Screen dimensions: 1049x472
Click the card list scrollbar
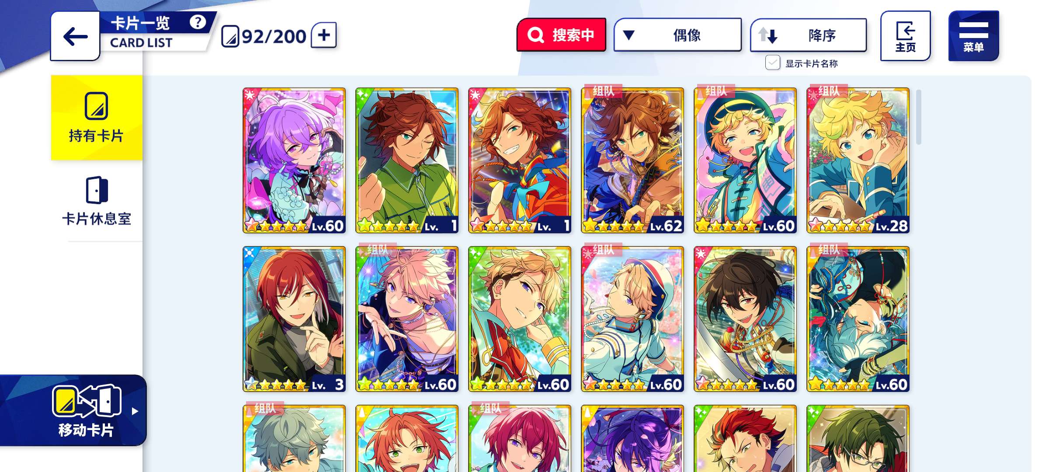click(x=919, y=117)
